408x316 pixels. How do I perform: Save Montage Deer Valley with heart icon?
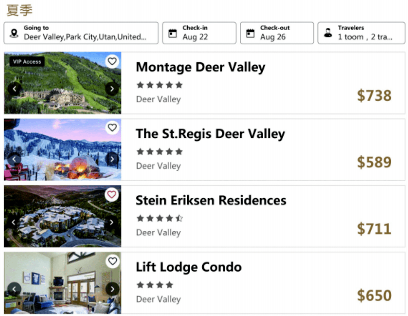[x=112, y=62]
